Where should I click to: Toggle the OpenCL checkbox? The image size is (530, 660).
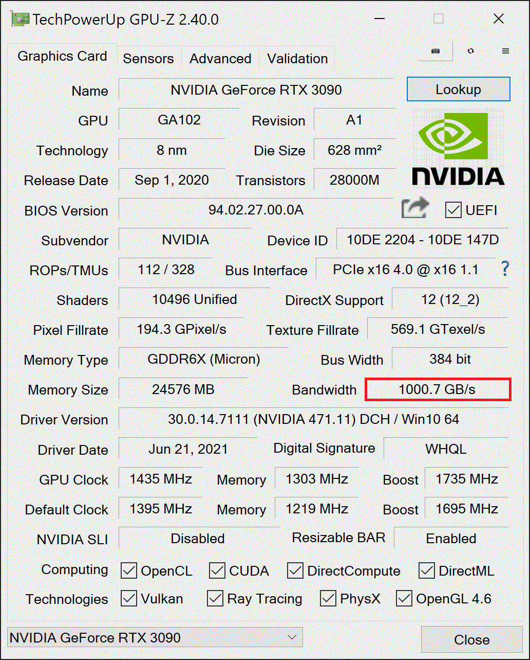[x=129, y=570]
